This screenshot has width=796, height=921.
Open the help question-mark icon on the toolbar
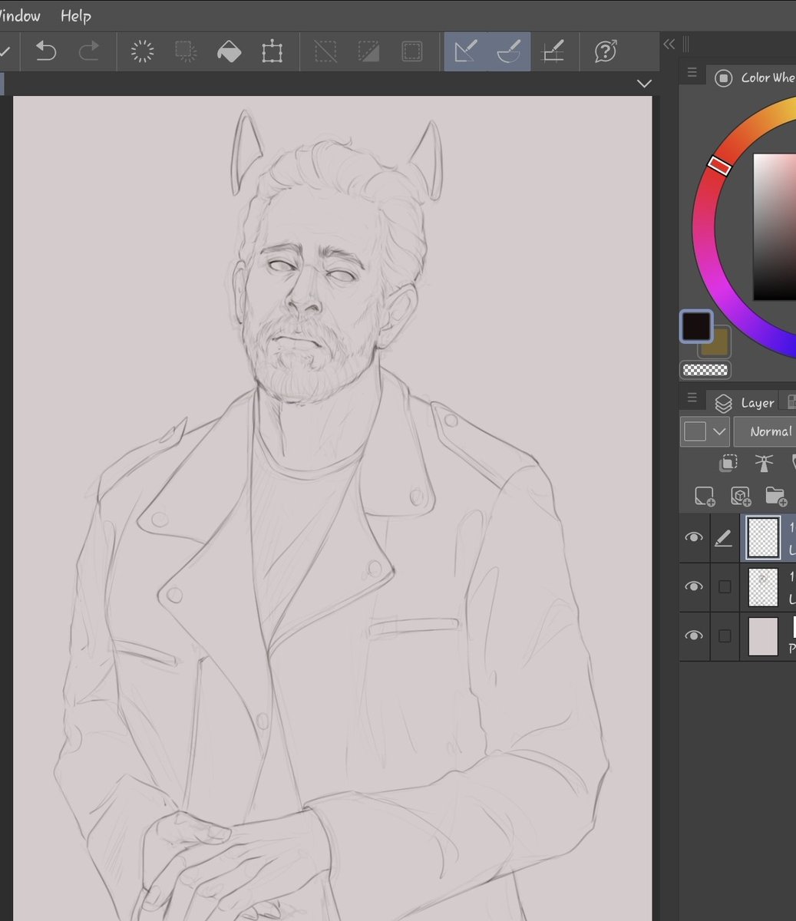tap(606, 51)
